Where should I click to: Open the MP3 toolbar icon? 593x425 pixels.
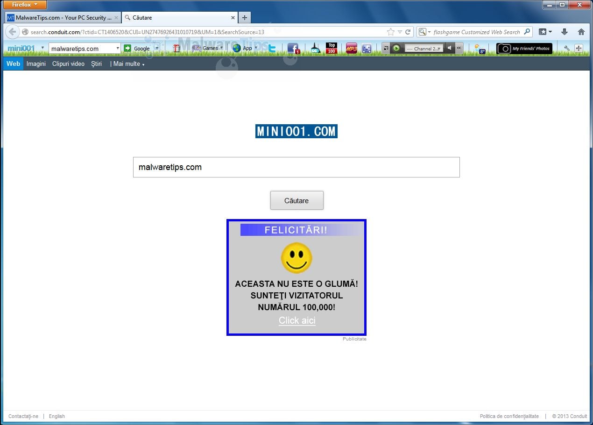351,48
